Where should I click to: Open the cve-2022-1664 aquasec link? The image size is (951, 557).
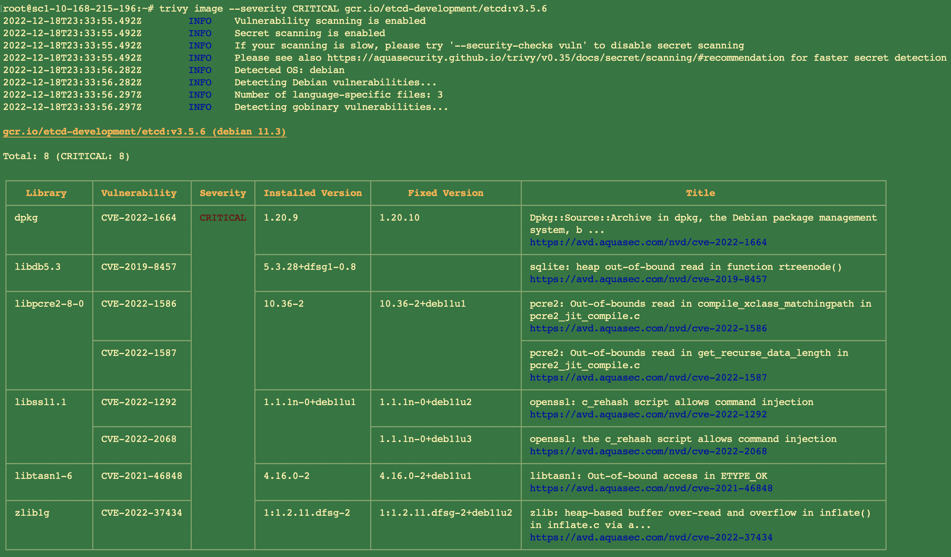648,242
